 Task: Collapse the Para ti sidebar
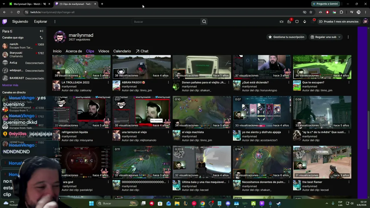click(41, 31)
